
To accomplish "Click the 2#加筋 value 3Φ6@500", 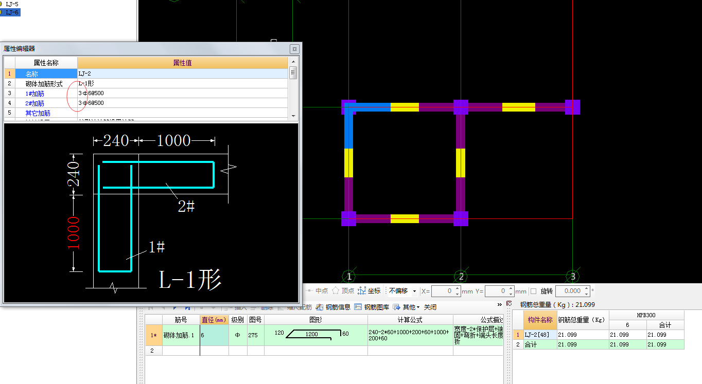I will 183,103.
